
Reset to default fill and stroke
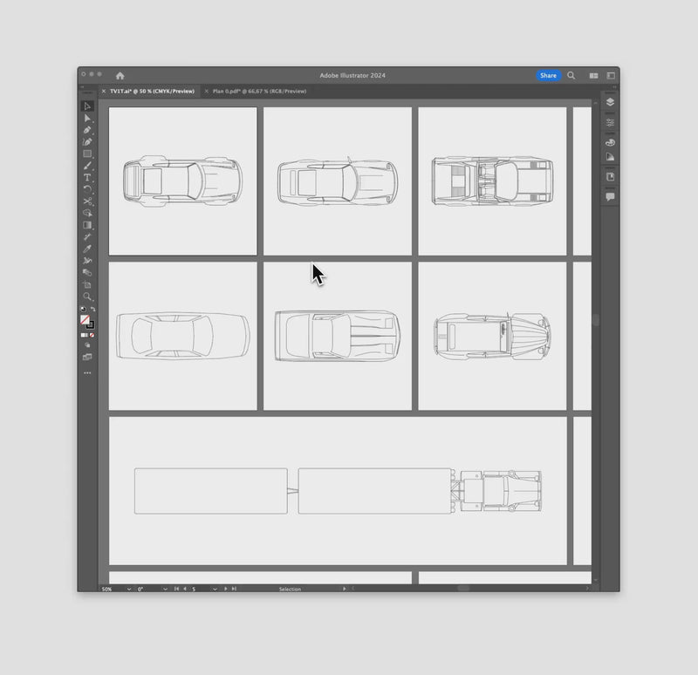tap(83, 309)
